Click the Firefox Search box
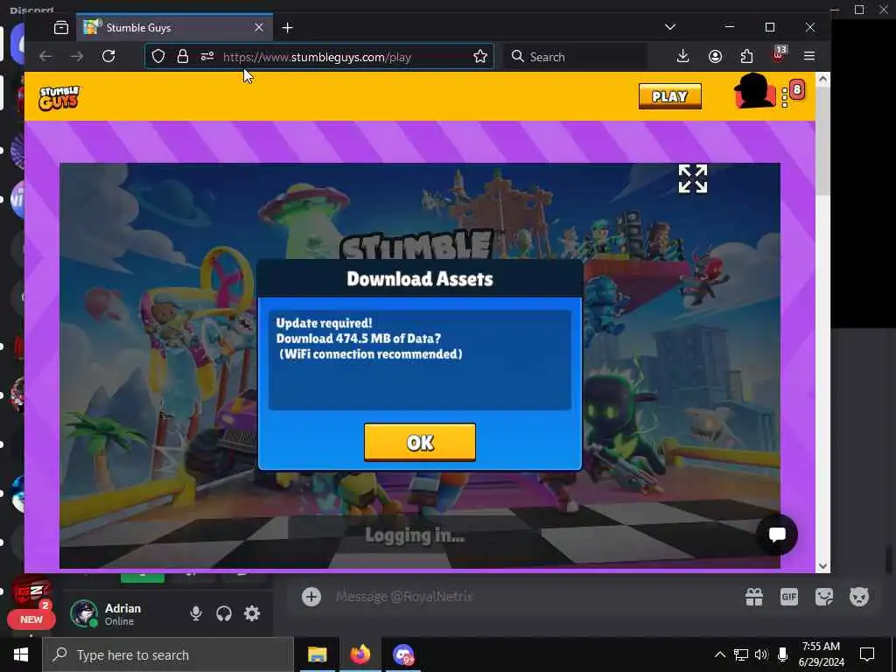 [577, 57]
